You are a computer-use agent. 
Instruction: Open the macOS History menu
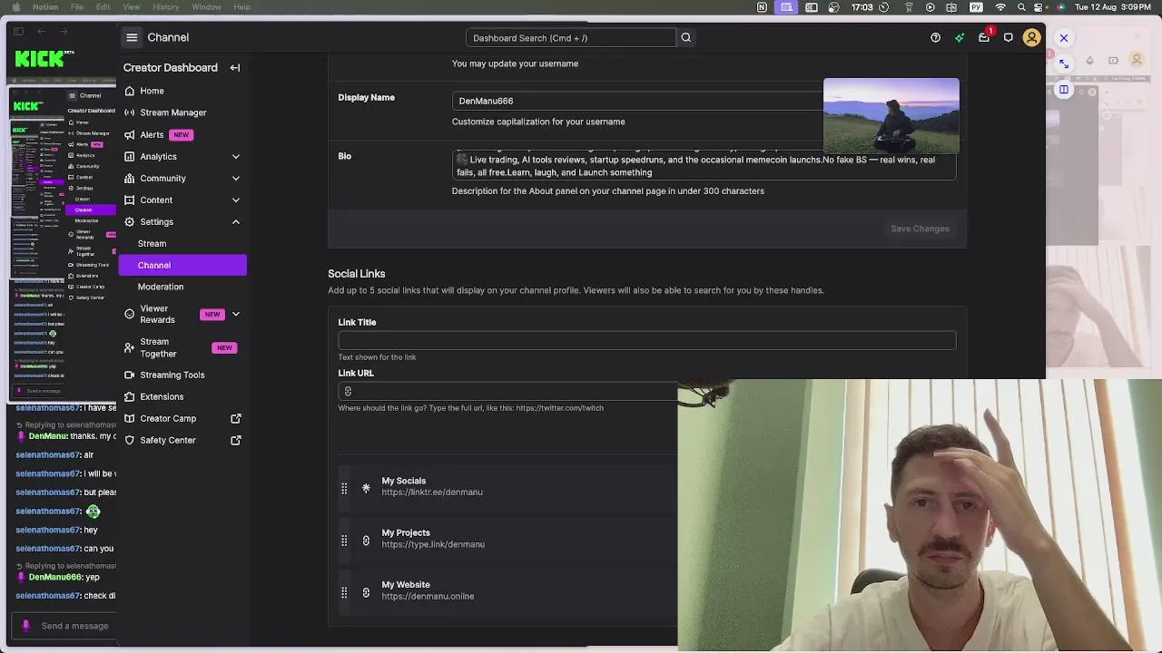point(166,7)
